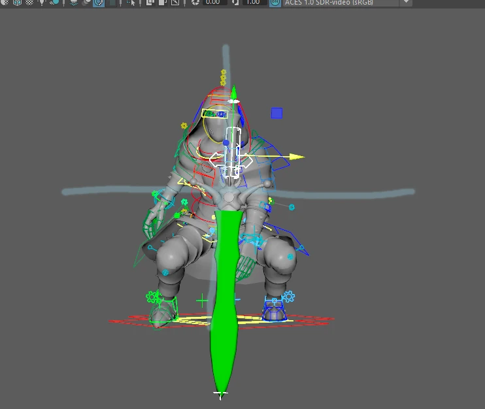485x409 pixels.
Task: Select the blue square rig control
Action: point(276,113)
